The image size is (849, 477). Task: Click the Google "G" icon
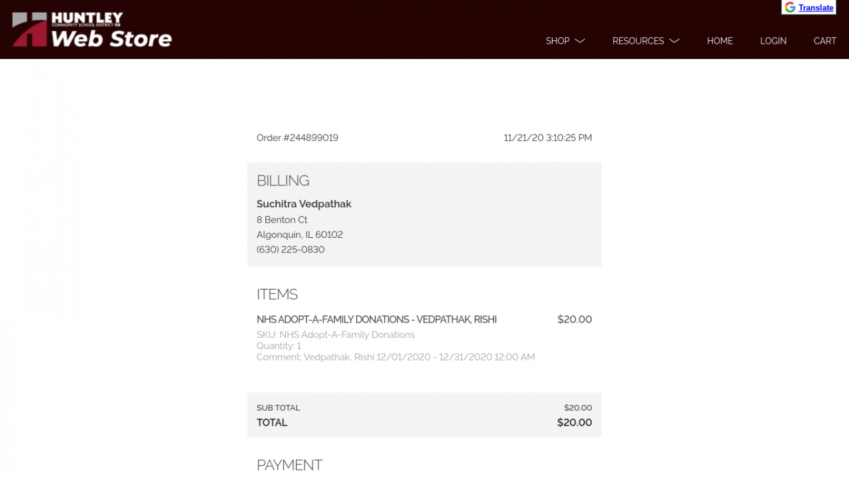pyautogui.click(x=790, y=7)
